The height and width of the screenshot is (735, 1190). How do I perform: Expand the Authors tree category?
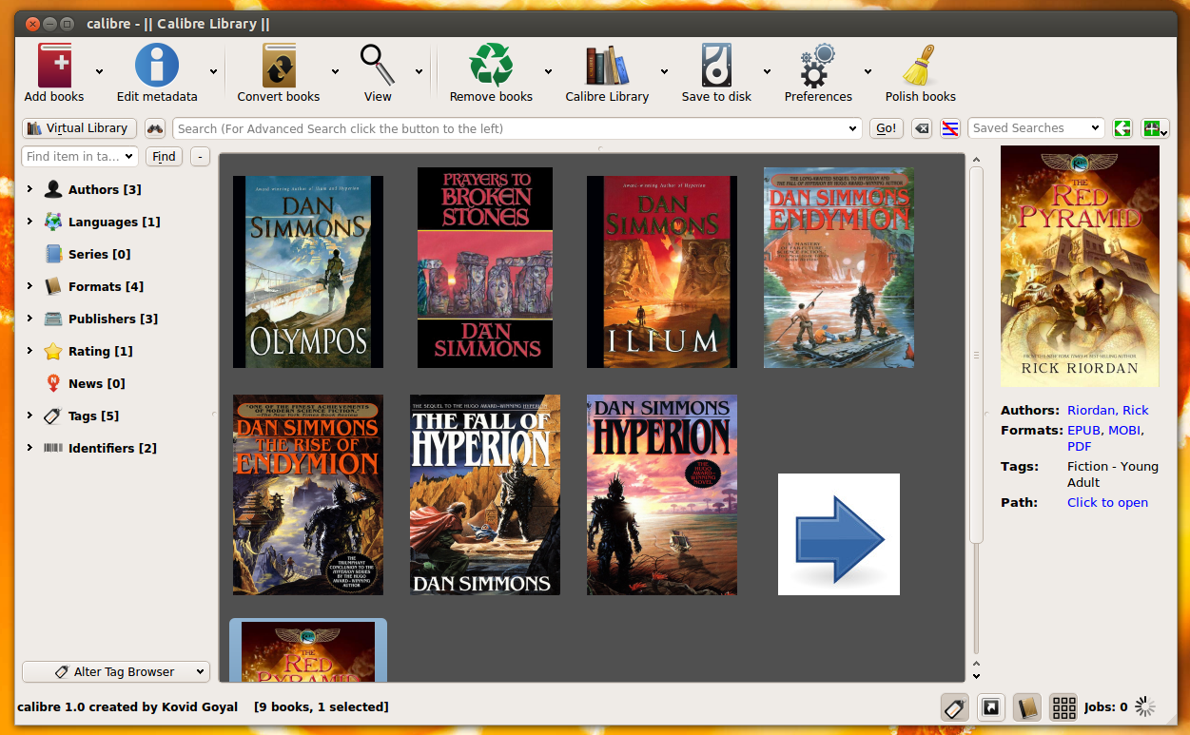pos(29,189)
